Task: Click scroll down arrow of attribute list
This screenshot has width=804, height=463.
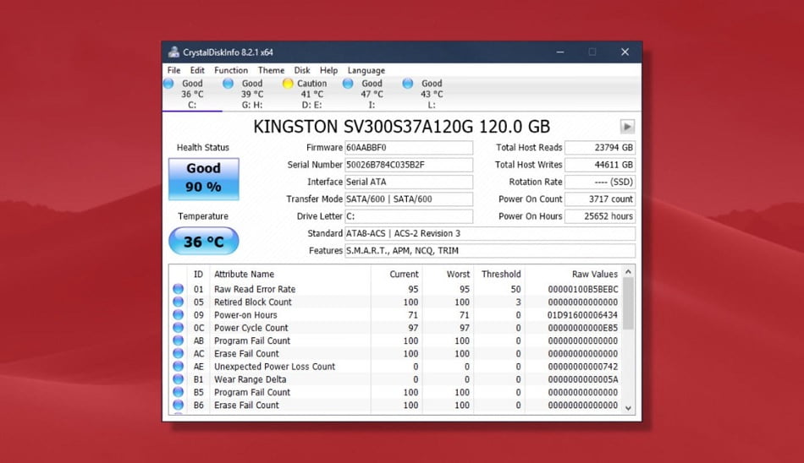Action: [x=628, y=408]
